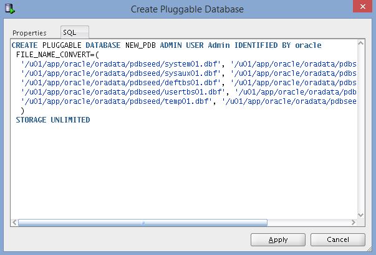Close the Create Pluggable Database dialog
The image size is (376, 255).
(x=363, y=6)
